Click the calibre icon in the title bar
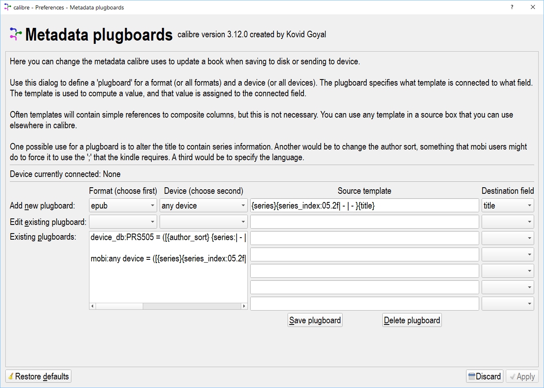Screen dimensions: 544x388 pos(7,7)
